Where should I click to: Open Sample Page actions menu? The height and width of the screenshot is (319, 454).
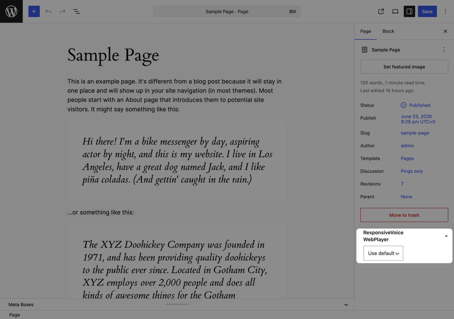pos(444,50)
